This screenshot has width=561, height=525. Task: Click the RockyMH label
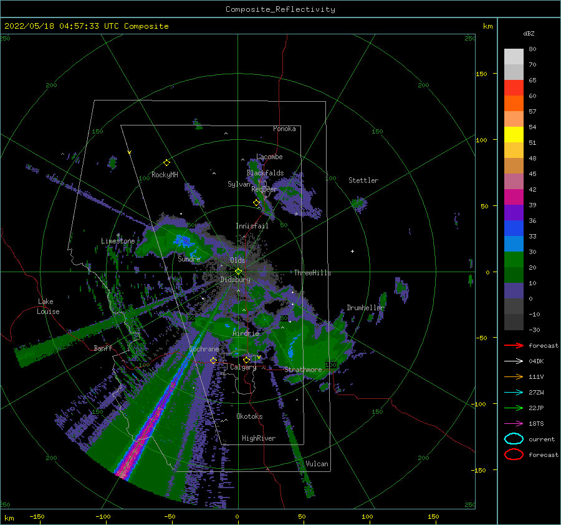(x=165, y=175)
